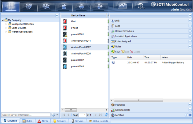Select the AndroidPlus 00026 device row
The width and height of the screenshot is (193, 124).
85,54
